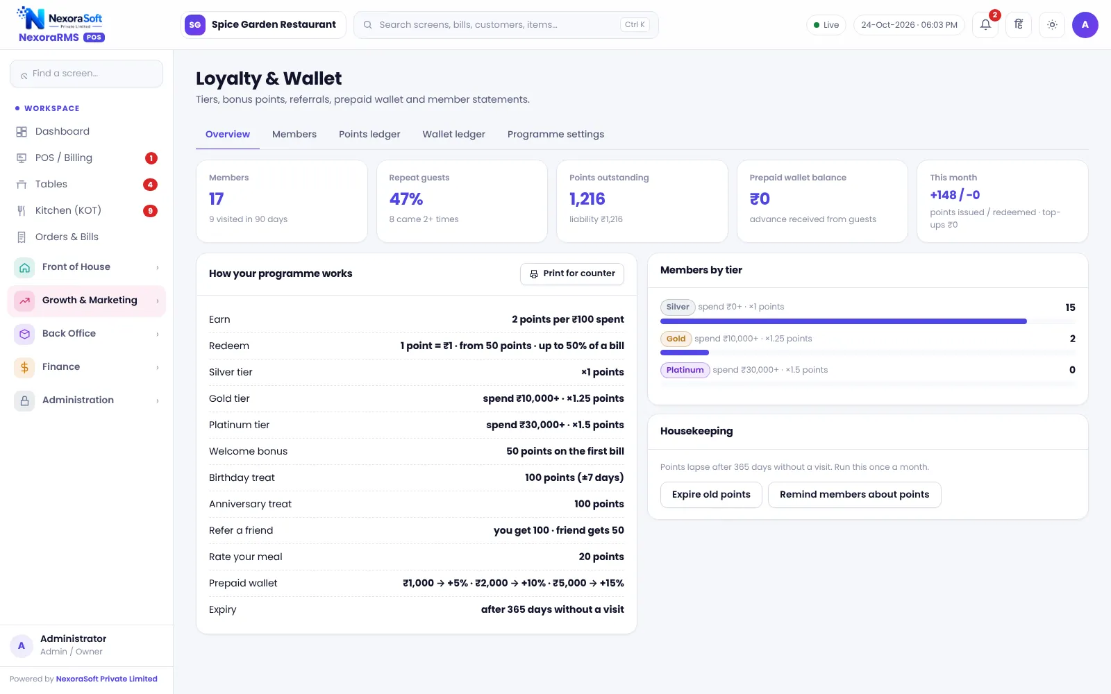1111x694 pixels.
Task: Click Print for counter button
Action: coord(572,274)
